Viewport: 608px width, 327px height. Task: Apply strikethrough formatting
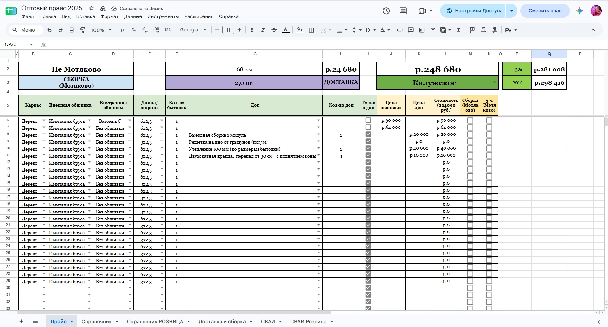(274, 30)
